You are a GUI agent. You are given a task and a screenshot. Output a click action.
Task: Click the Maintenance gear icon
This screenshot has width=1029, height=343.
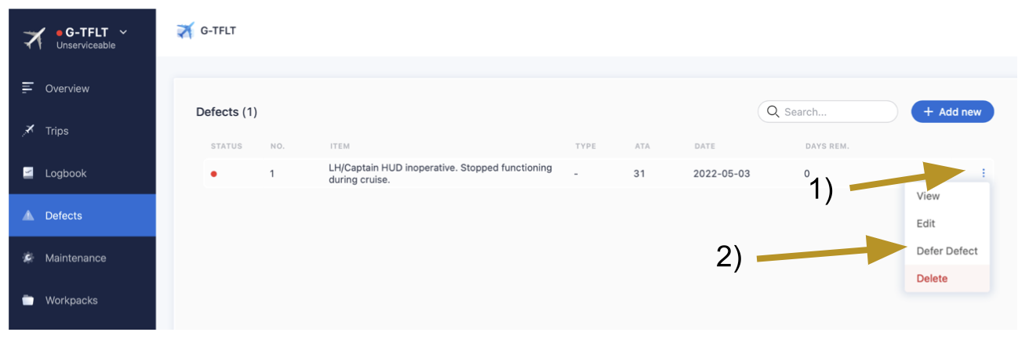click(28, 258)
